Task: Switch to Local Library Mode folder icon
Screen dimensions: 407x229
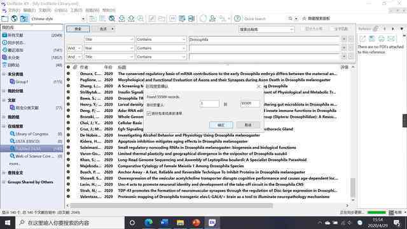Action: click(x=5, y=18)
